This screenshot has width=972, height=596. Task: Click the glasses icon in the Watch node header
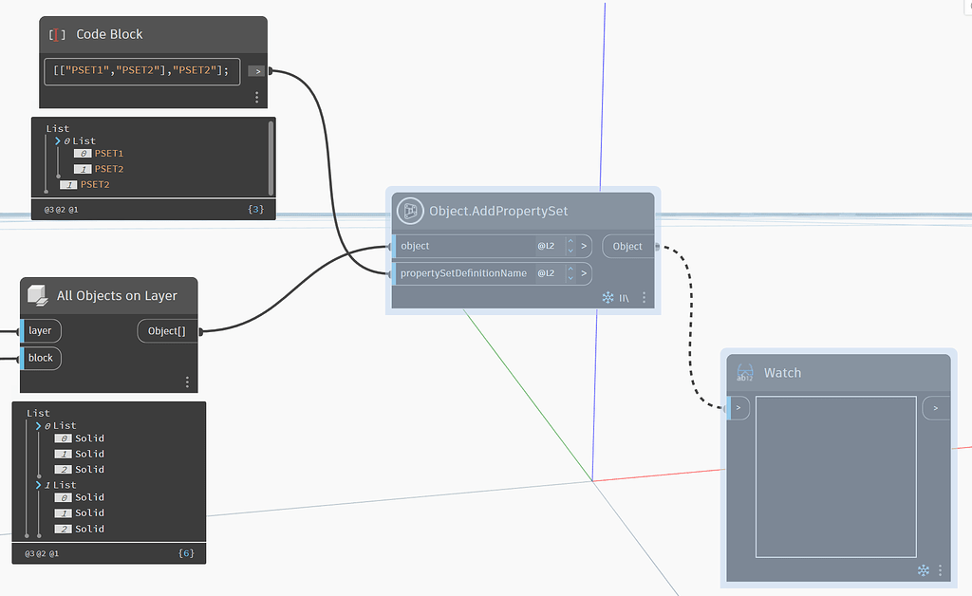tap(744, 373)
